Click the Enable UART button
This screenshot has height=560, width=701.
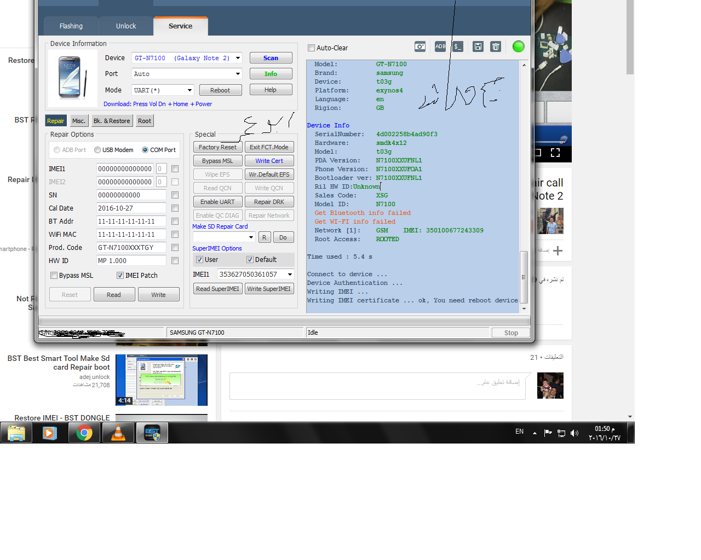[x=217, y=202]
